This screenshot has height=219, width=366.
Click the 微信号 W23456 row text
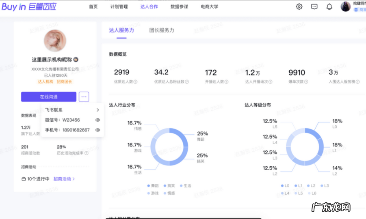click(x=62, y=120)
